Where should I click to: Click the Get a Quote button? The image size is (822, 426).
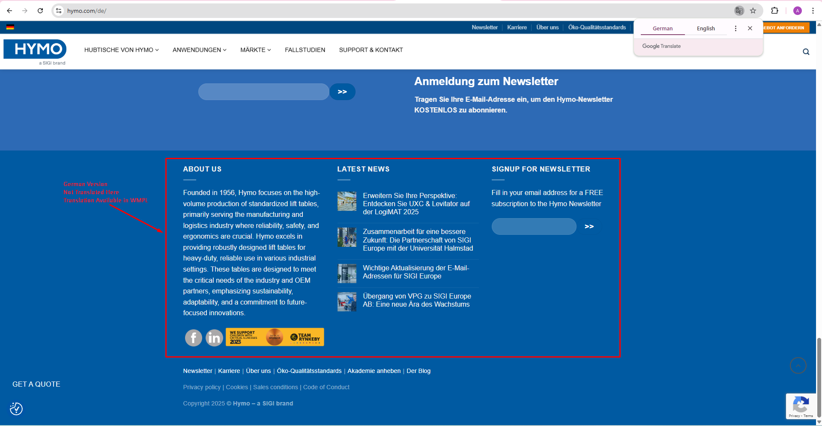coord(36,384)
